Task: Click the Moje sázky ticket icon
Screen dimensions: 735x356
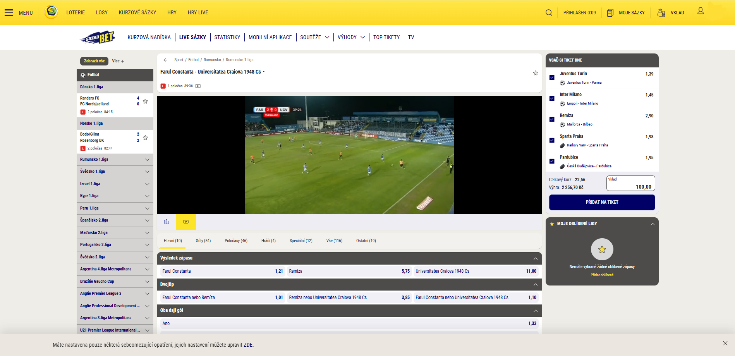Action: pyautogui.click(x=610, y=12)
